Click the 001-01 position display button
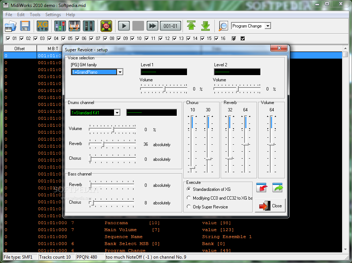352x263 pixels. 170,26
